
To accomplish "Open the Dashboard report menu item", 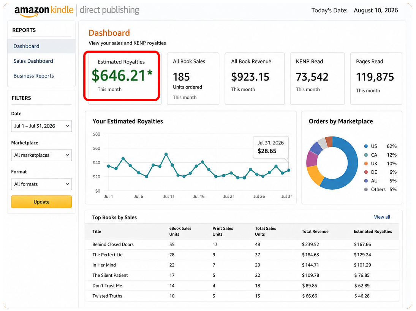I will pyautogui.click(x=41, y=46).
